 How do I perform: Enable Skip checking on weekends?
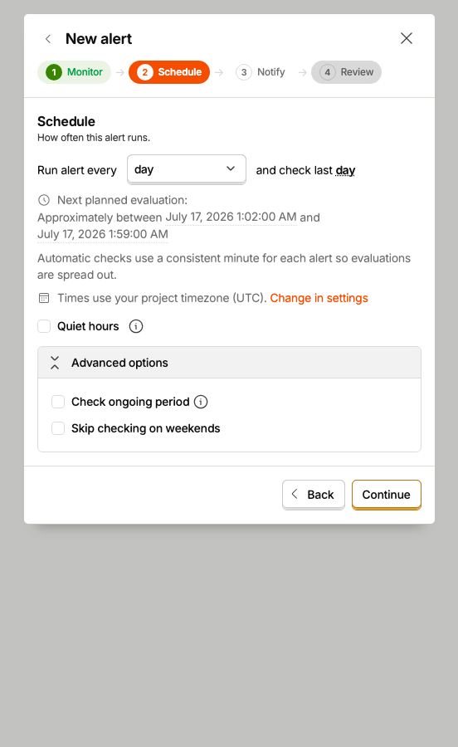click(x=58, y=428)
